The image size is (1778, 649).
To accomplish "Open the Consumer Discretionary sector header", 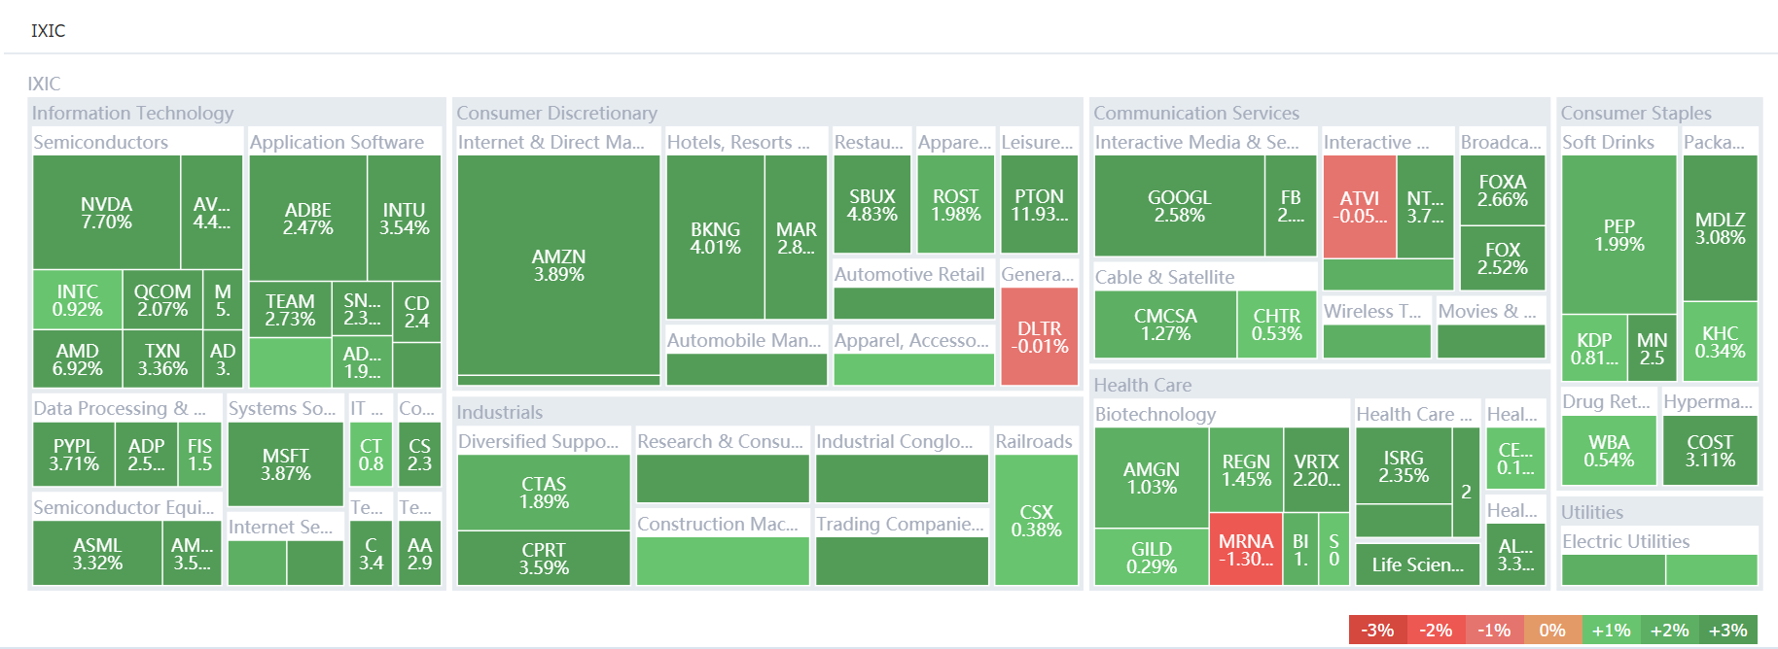I will click(556, 113).
